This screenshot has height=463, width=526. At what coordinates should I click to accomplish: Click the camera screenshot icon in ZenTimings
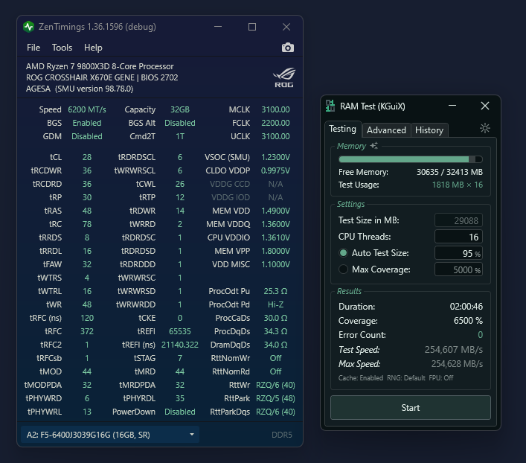coord(288,48)
